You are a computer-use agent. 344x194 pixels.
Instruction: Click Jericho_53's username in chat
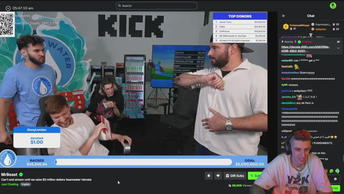click(288, 97)
